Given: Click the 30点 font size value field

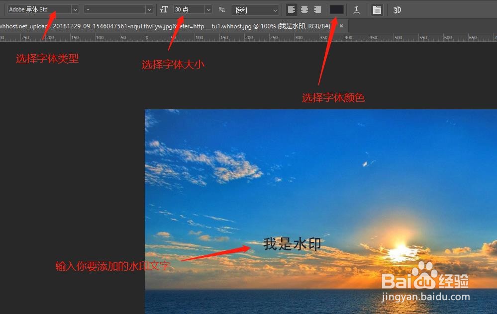Looking at the screenshot, I should pyautogui.click(x=189, y=9).
